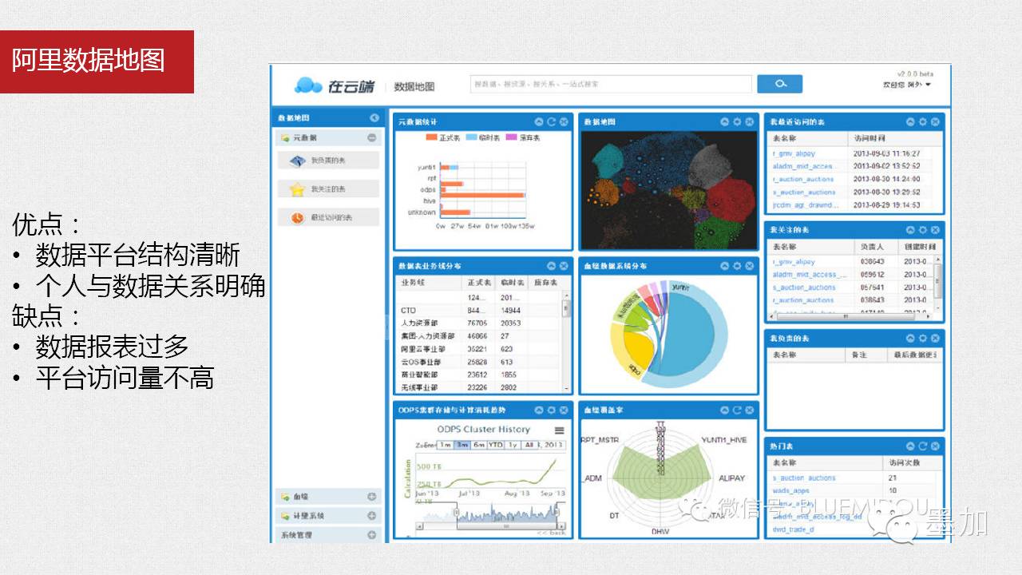This screenshot has height=575, width=1022.
Task: Refresh the 热门表 panel
Action: (x=923, y=446)
